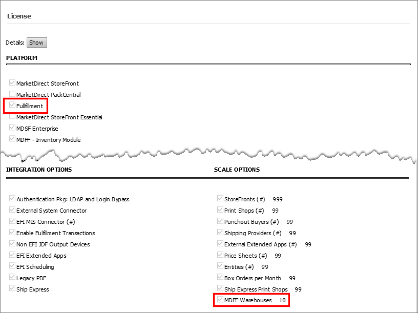Toggle Print Shops (#) checkbox

pyautogui.click(x=220, y=210)
